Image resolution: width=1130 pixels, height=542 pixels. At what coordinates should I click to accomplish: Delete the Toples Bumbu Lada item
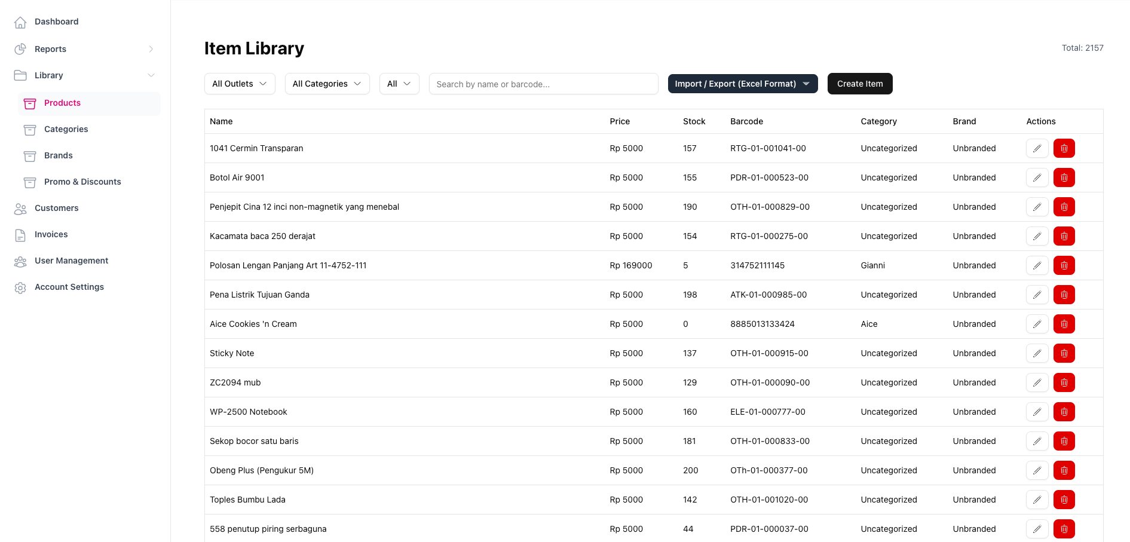[x=1064, y=500]
